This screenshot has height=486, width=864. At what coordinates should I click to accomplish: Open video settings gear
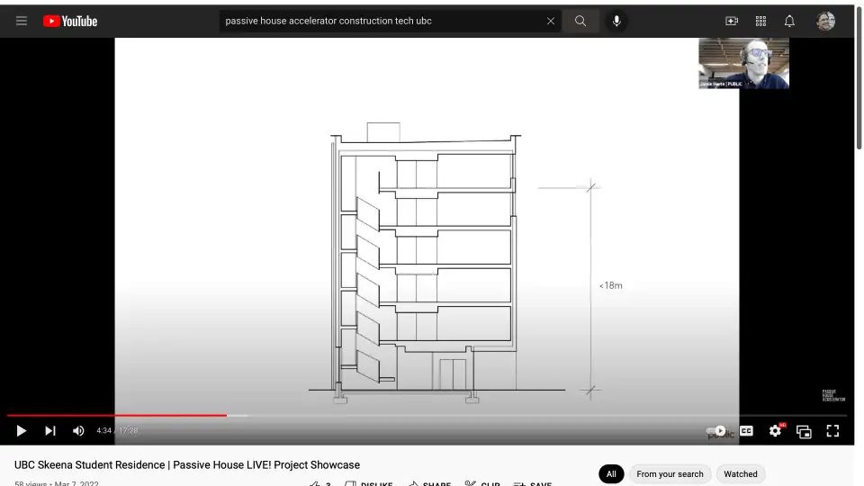775,431
